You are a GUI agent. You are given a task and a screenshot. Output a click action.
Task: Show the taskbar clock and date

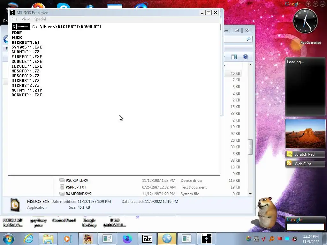pyautogui.click(x=311, y=239)
